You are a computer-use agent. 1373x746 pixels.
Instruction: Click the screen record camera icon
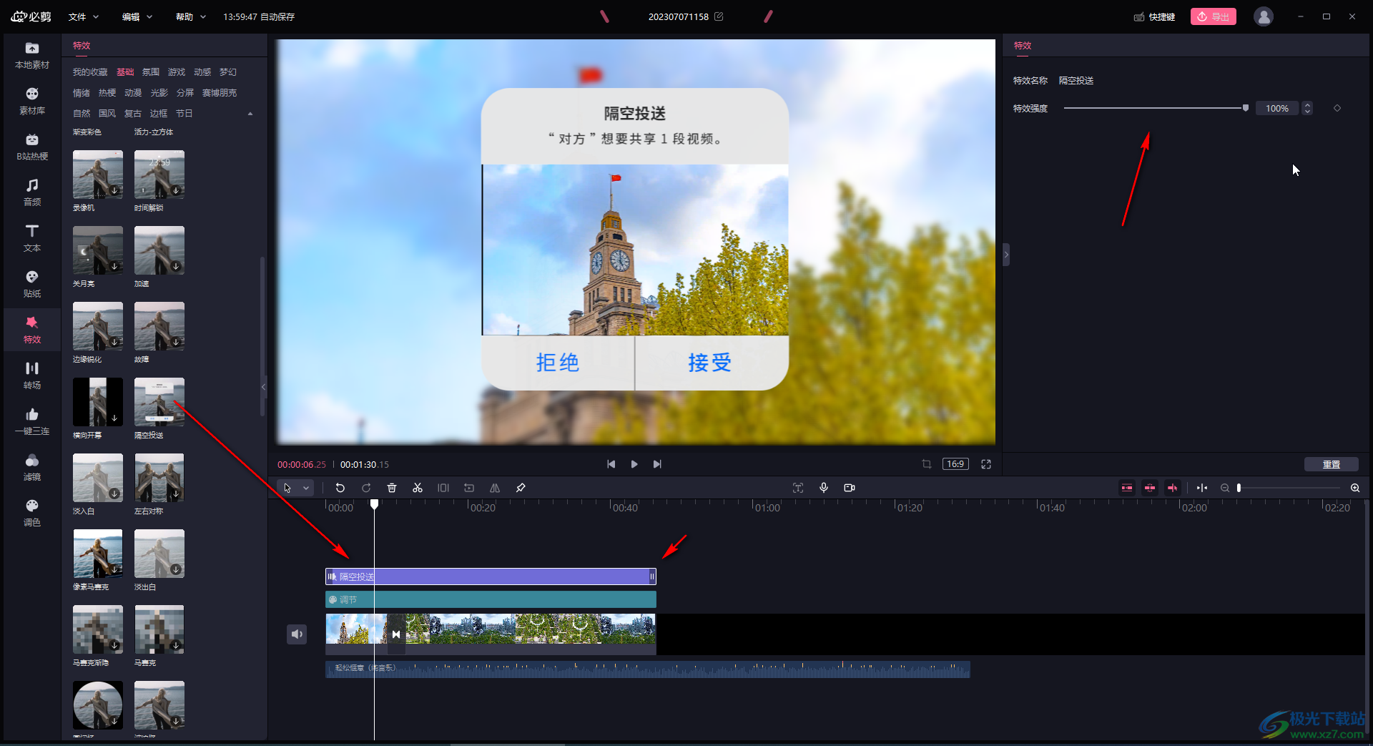[850, 488]
